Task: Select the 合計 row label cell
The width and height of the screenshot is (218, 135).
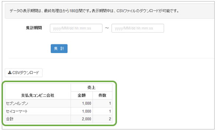Action: (38, 119)
